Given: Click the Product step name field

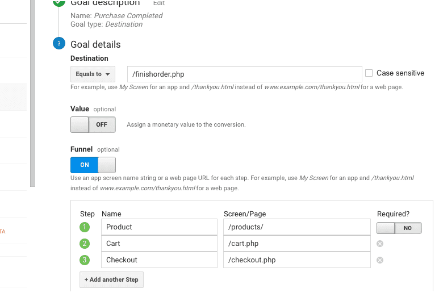Looking at the screenshot, I should pyautogui.click(x=159, y=227).
